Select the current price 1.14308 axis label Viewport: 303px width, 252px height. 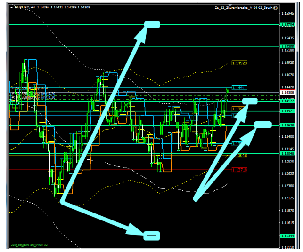click(x=287, y=93)
